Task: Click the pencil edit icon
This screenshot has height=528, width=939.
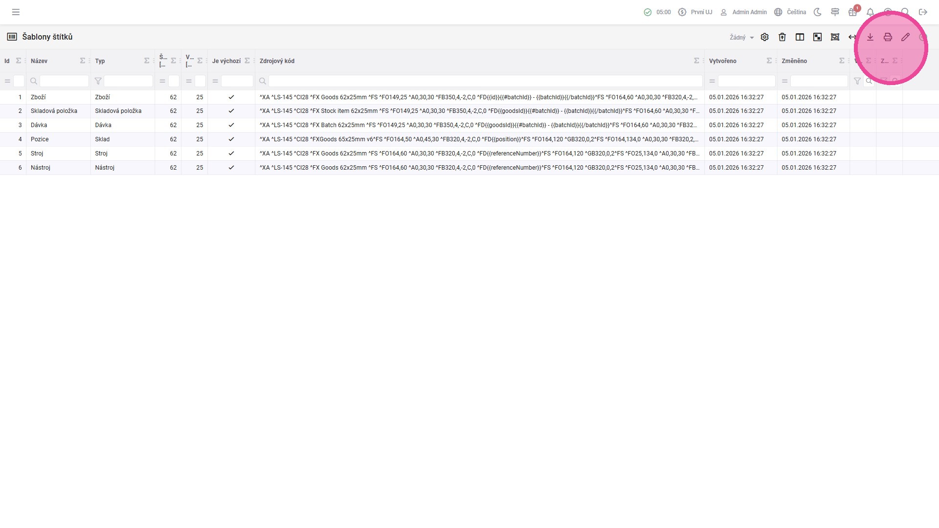Action: [x=905, y=37]
